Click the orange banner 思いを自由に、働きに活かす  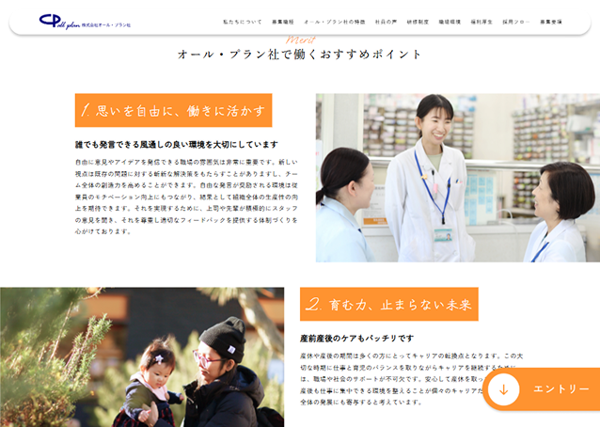173,110
